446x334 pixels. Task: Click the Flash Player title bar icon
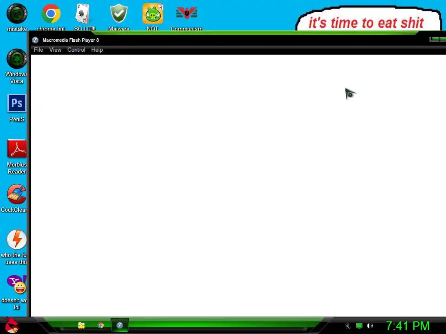coord(35,40)
